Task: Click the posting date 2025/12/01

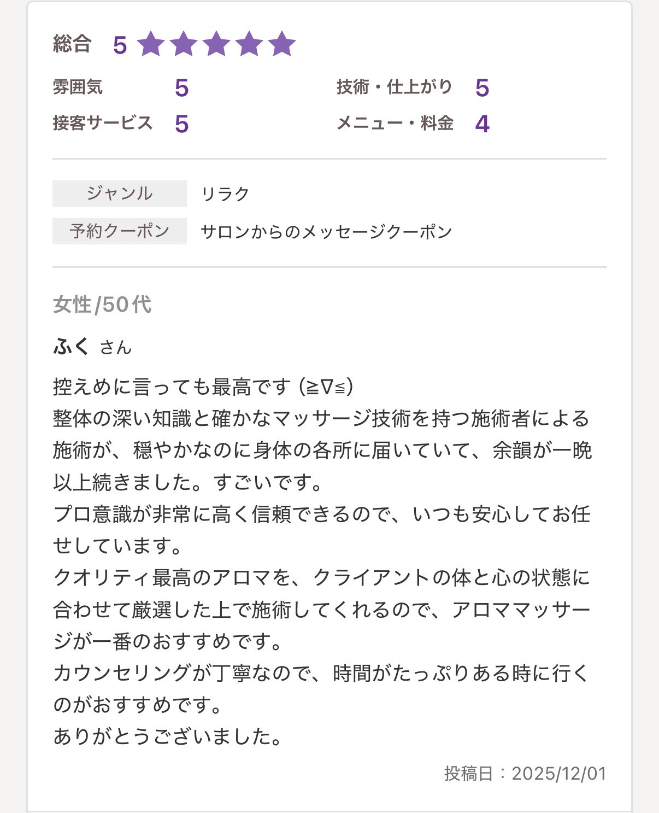Action: click(558, 774)
